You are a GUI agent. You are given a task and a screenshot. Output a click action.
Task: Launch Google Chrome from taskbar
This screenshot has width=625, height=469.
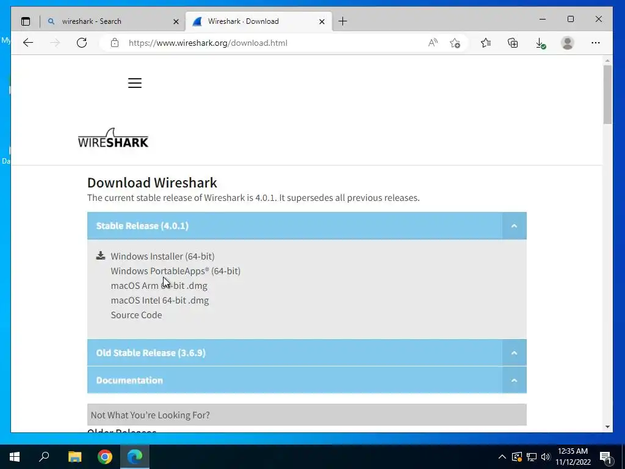tap(105, 457)
